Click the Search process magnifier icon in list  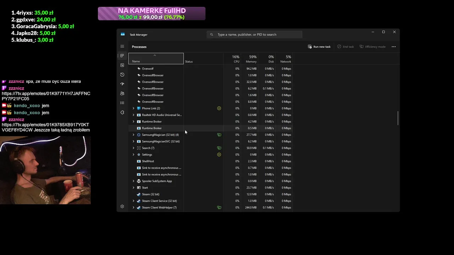tap(139, 148)
